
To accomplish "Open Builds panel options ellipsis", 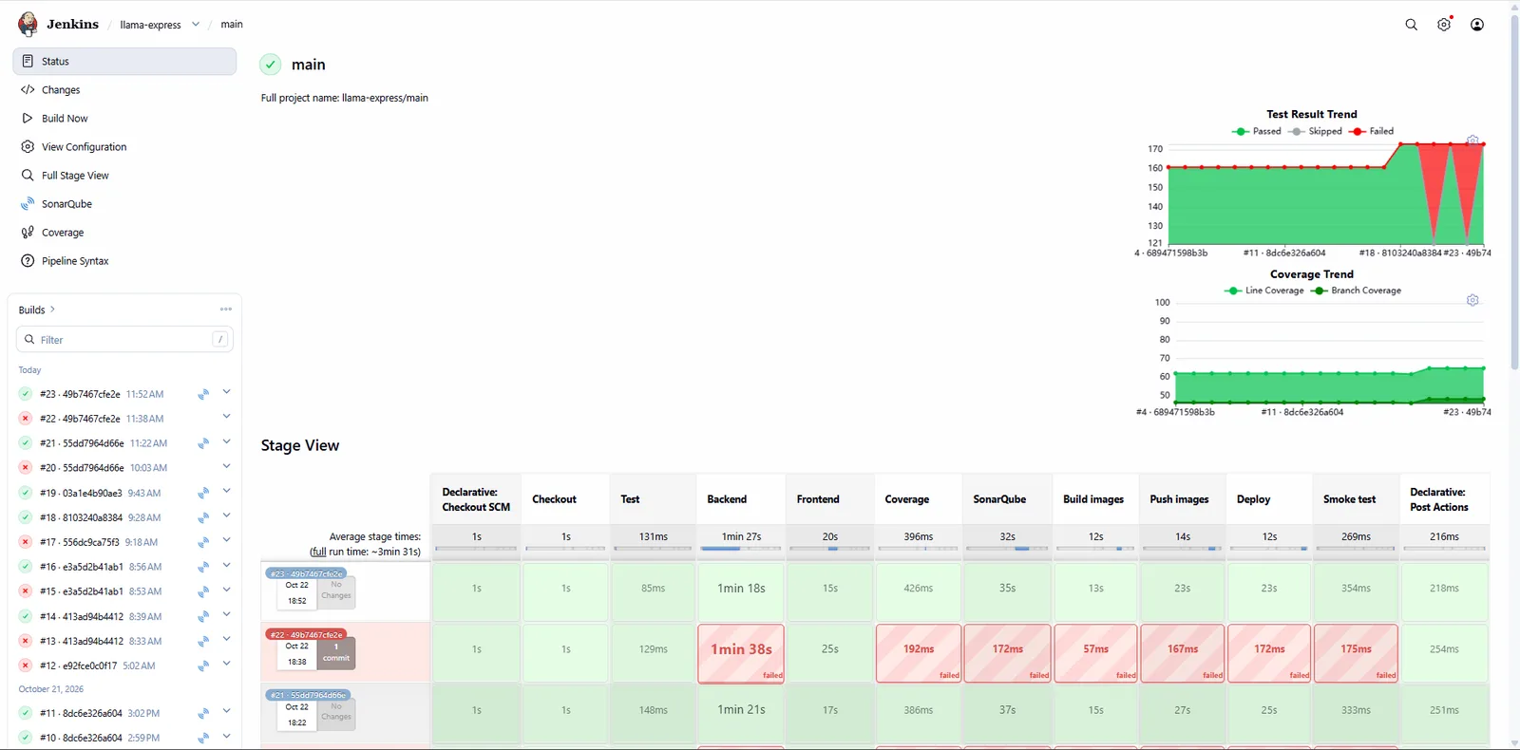I will [x=226, y=309].
